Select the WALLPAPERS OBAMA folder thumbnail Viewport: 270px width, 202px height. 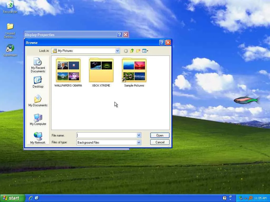pos(68,70)
